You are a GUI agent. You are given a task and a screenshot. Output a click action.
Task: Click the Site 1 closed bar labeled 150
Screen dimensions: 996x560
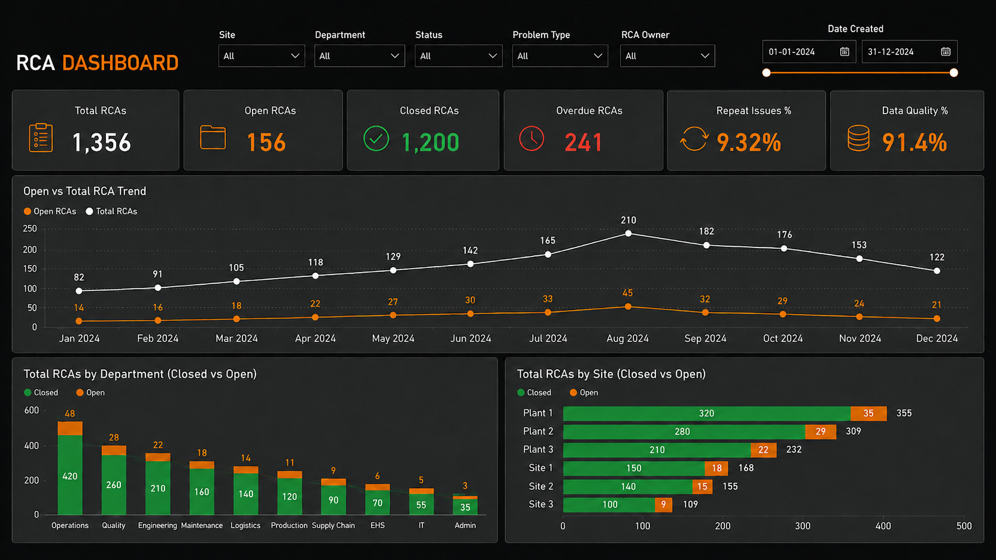[x=634, y=468]
